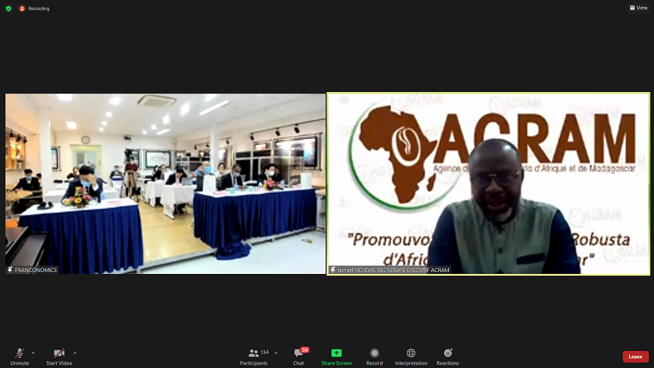This screenshot has height=368, width=654.
Task: Click the red Recording indicator
Action: pyautogui.click(x=34, y=8)
